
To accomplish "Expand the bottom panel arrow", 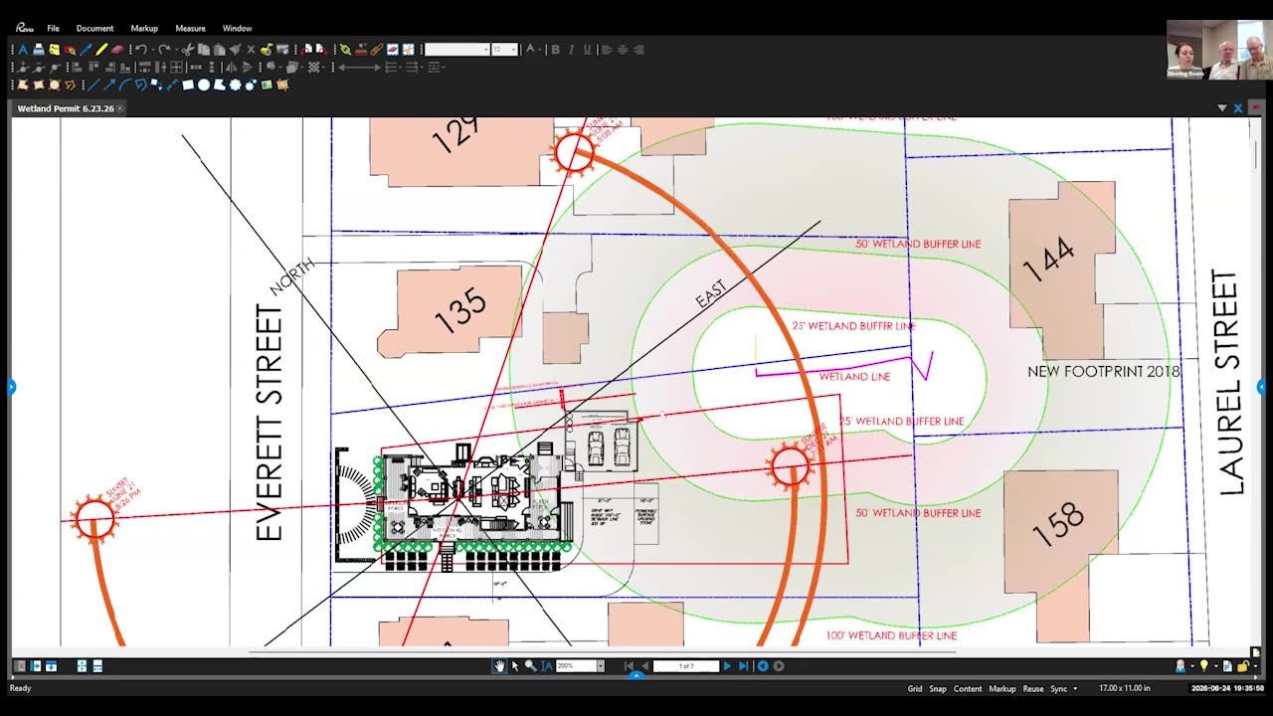I will pyautogui.click(x=636, y=675).
